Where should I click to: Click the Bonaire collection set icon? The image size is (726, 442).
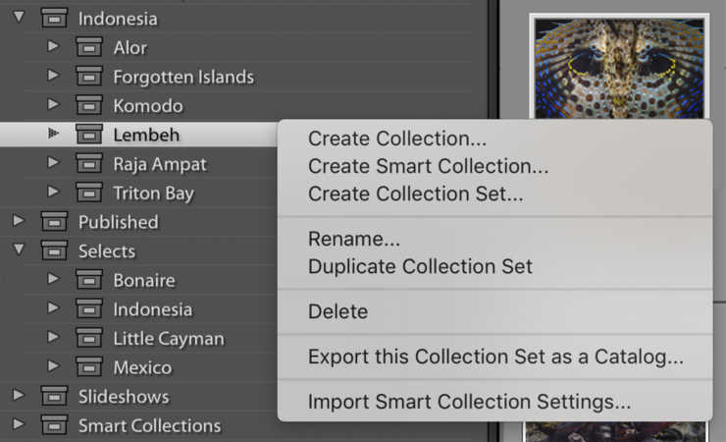click(89, 281)
